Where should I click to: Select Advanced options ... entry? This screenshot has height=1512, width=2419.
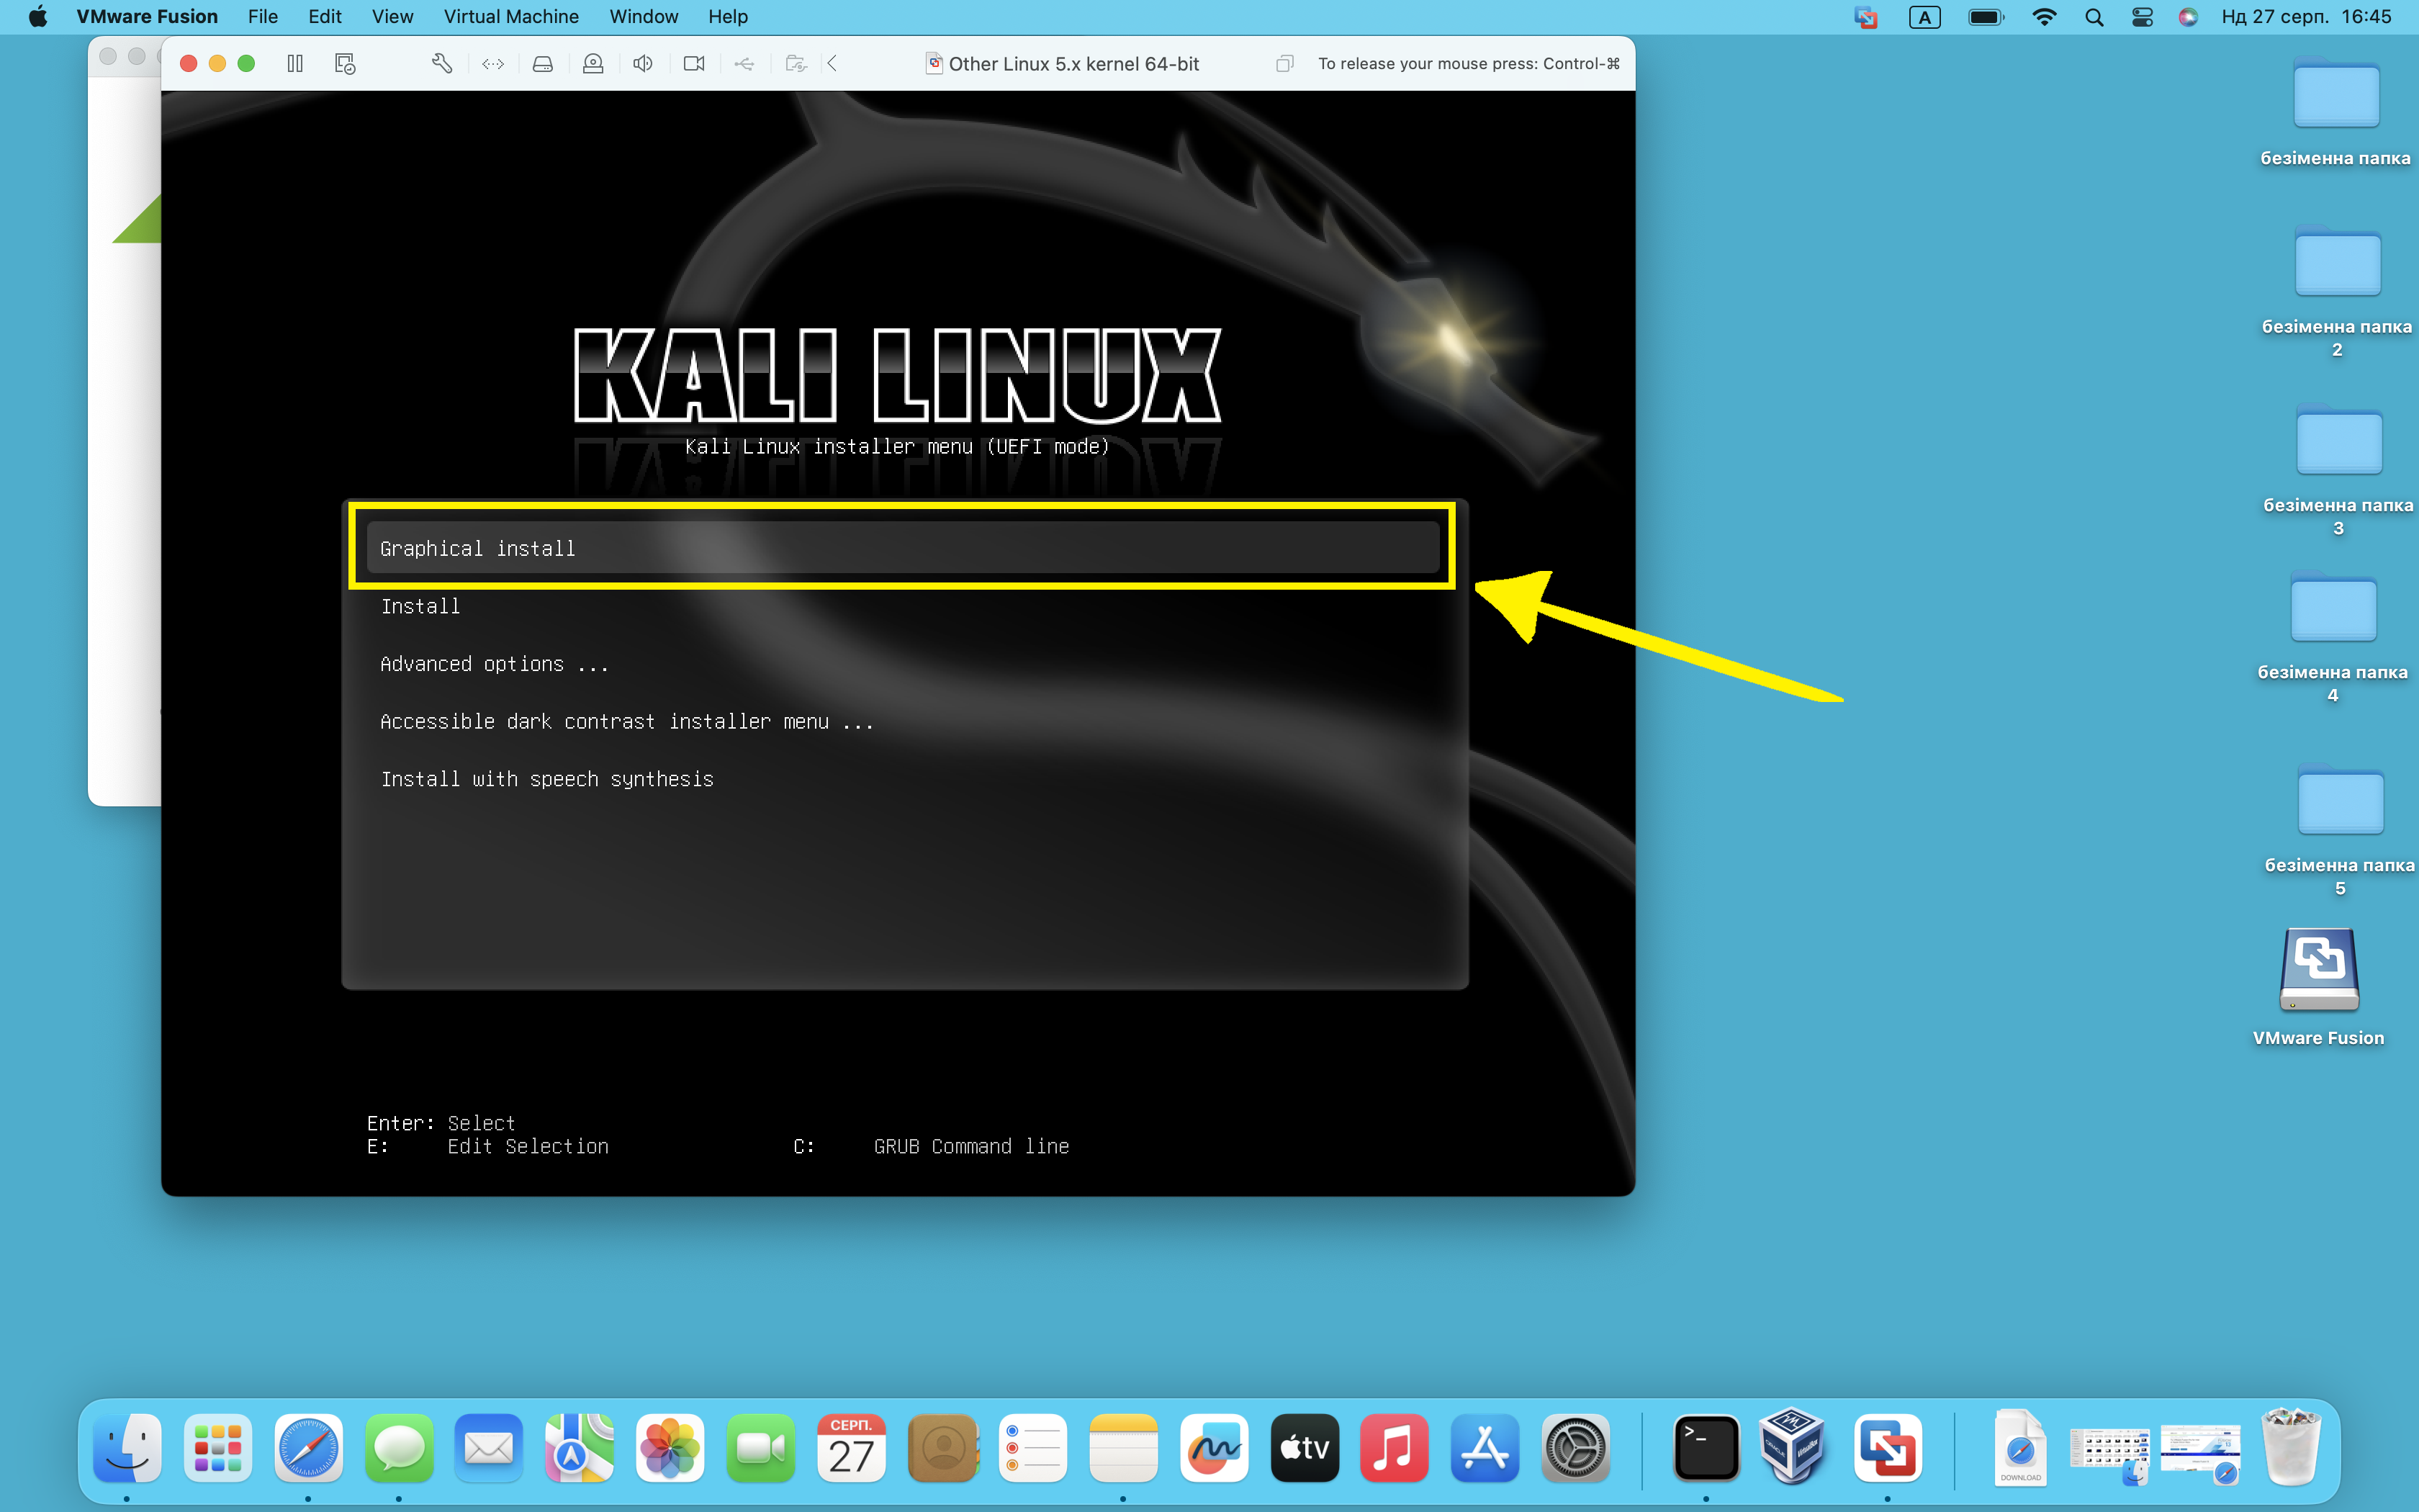495,664
